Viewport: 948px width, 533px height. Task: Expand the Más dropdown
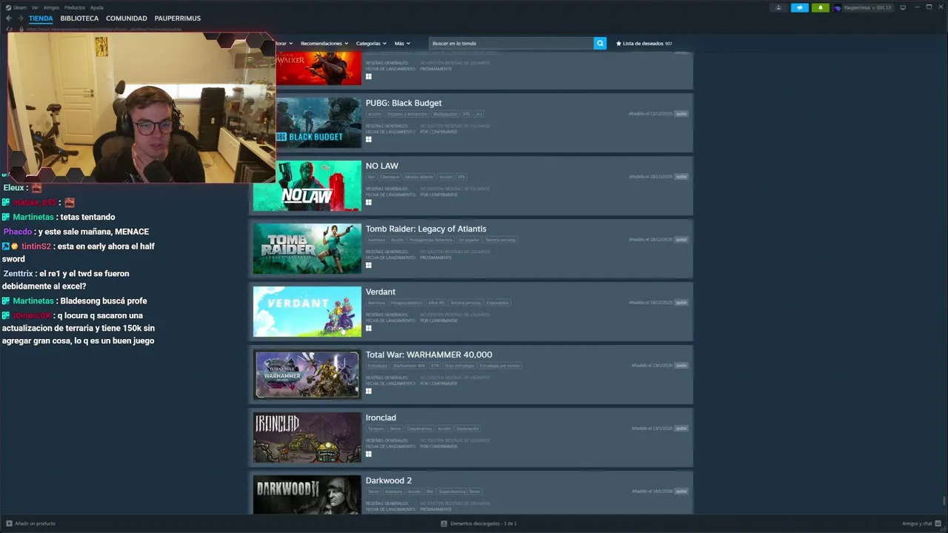tap(402, 44)
